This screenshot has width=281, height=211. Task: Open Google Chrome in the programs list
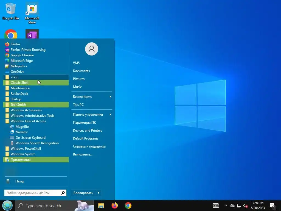coord(36,55)
